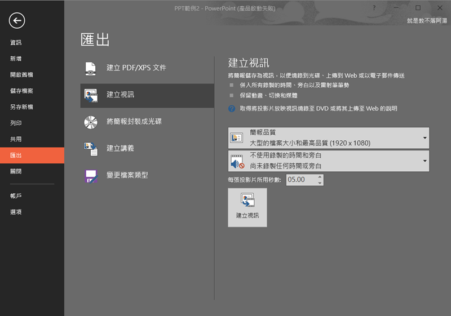Increase seconds per slide with up arrow

320,177
